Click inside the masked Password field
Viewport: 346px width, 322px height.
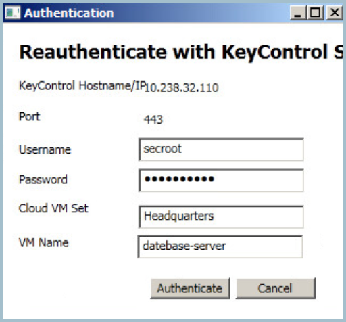(221, 181)
